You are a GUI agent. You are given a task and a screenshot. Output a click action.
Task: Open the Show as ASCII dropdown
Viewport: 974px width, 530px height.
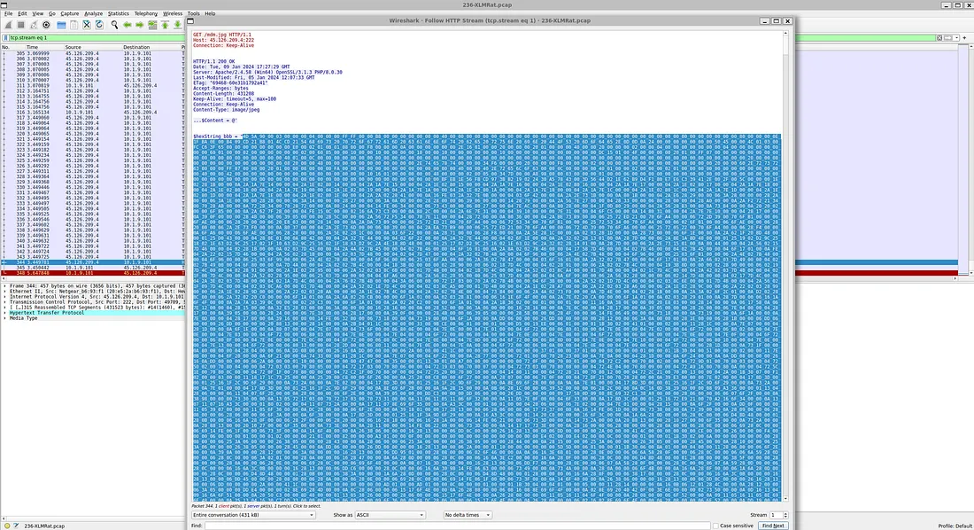point(390,515)
